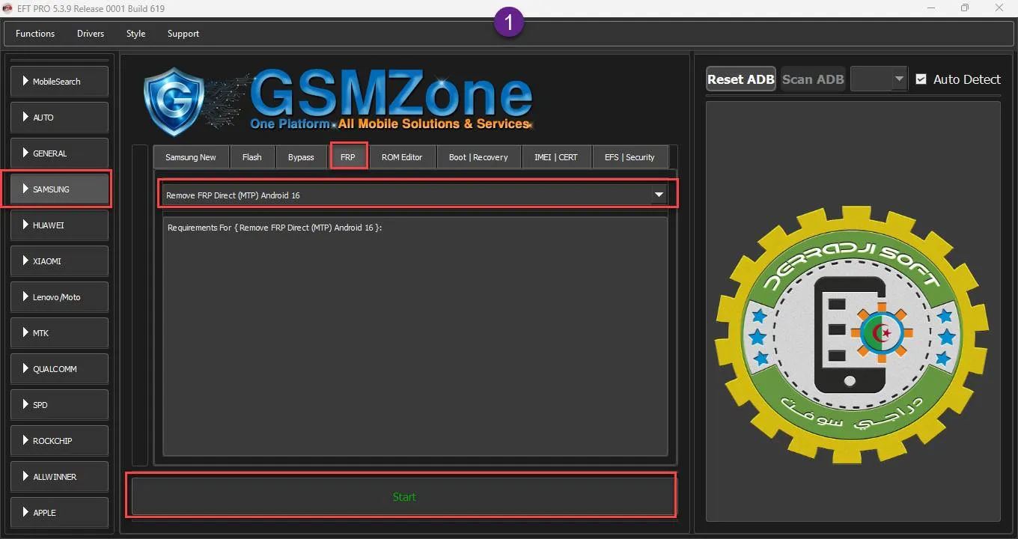Click the Reset ADB button
This screenshot has width=1018, height=539.
(x=740, y=79)
